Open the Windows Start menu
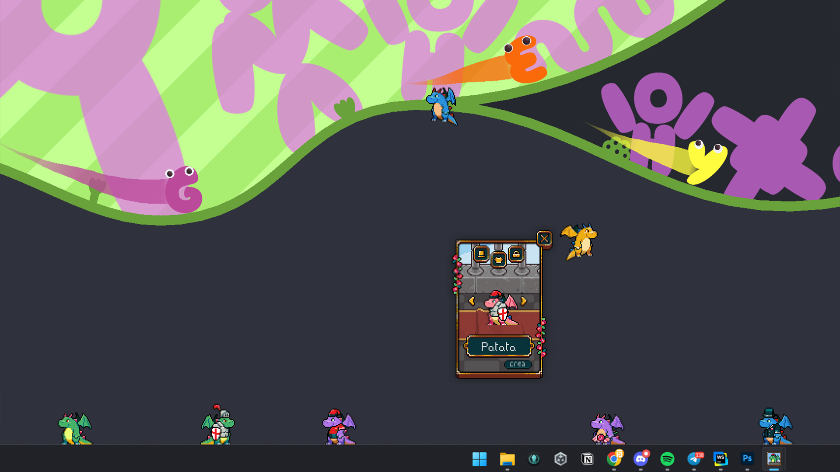 pos(479,459)
